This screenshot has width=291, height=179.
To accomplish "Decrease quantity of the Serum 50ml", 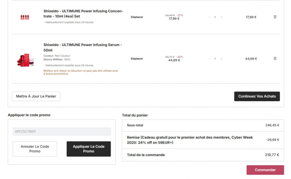I will click(x=208, y=59).
